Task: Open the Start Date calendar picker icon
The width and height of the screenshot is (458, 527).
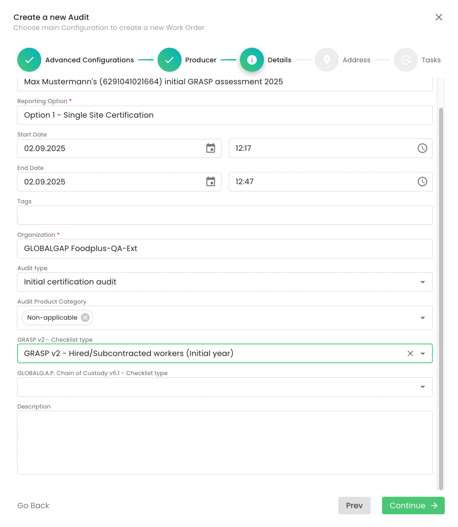Action: 210,148
